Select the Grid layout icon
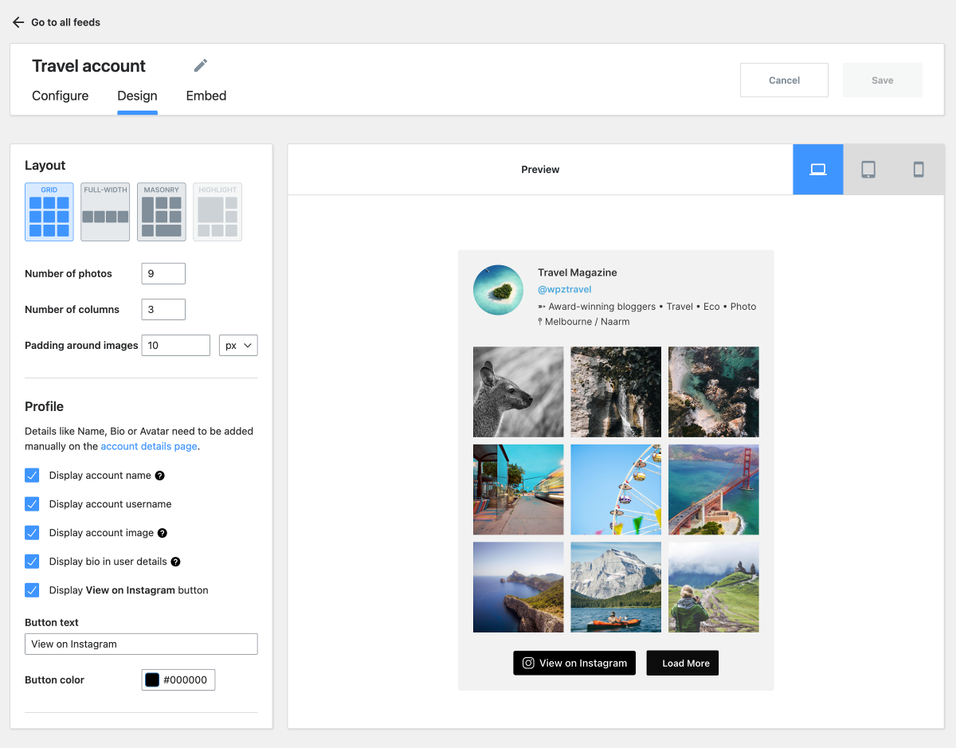 [x=49, y=212]
